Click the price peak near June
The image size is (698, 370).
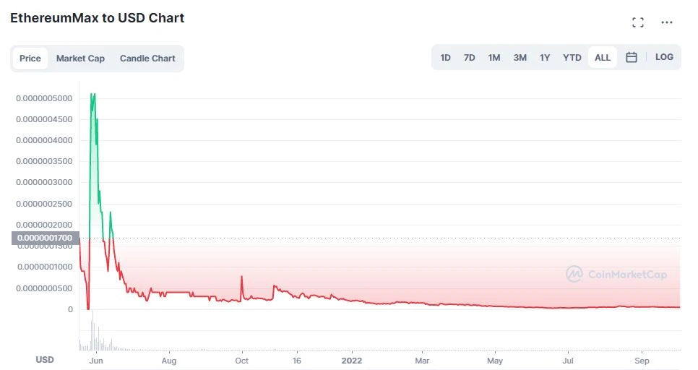click(92, 95)
